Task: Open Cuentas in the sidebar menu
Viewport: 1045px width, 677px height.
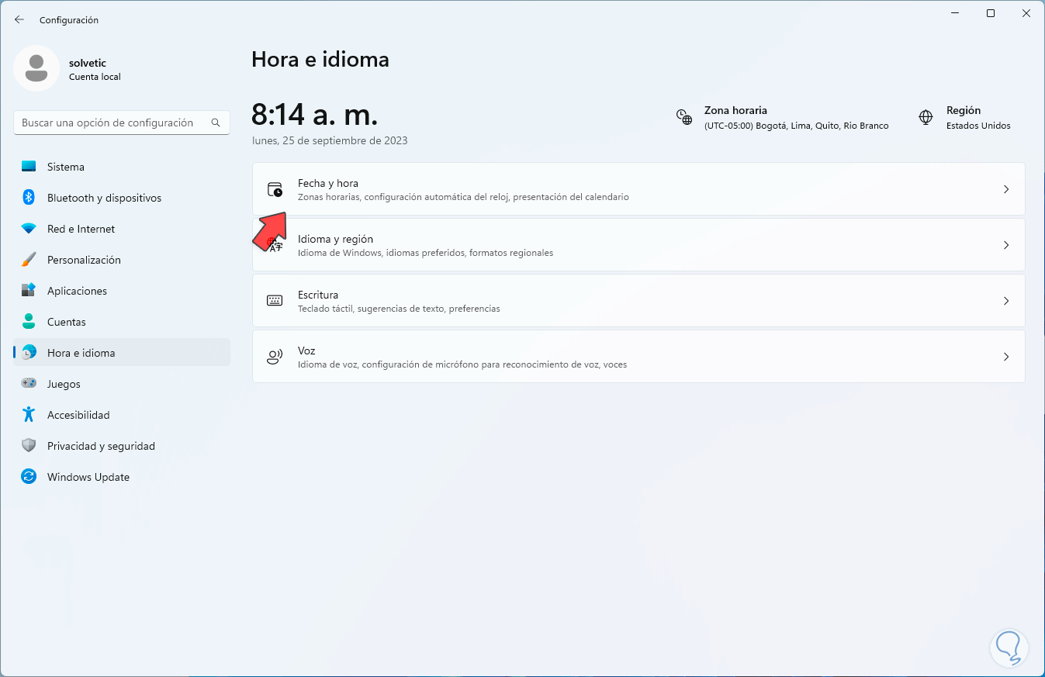Action: (x=67, y=322)
